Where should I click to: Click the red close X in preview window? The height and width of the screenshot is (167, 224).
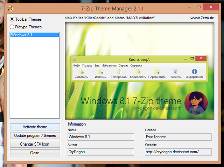click(201, 58)
